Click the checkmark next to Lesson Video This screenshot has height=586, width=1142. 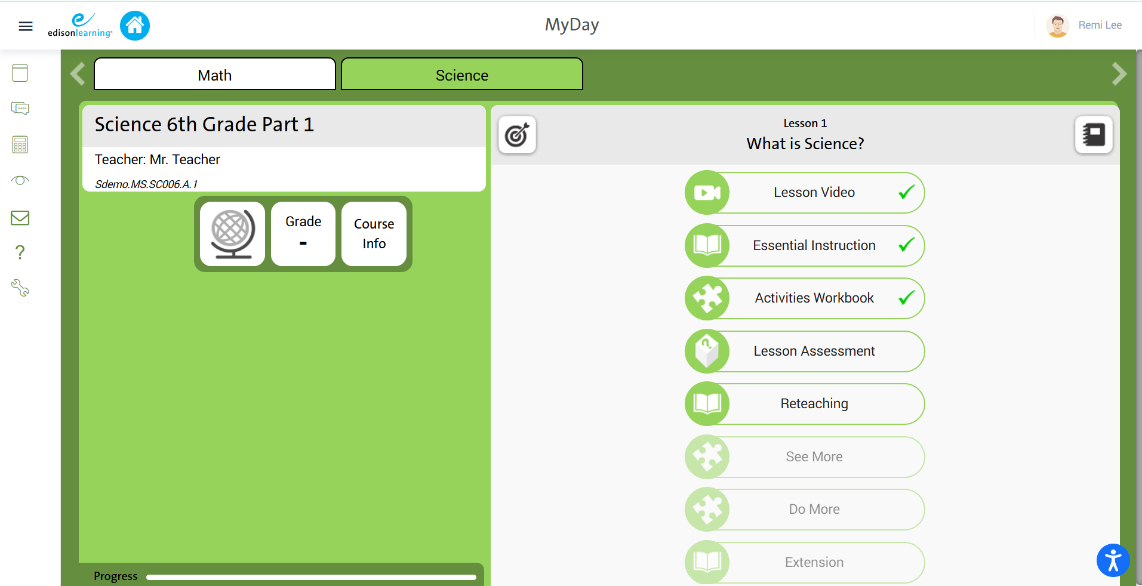[904, 192]
